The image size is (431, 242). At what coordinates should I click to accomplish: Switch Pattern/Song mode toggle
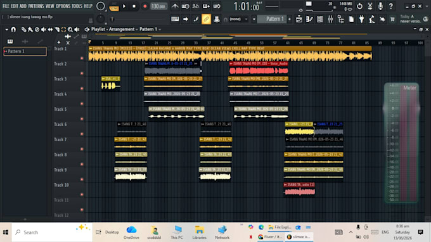coord(114,6)
